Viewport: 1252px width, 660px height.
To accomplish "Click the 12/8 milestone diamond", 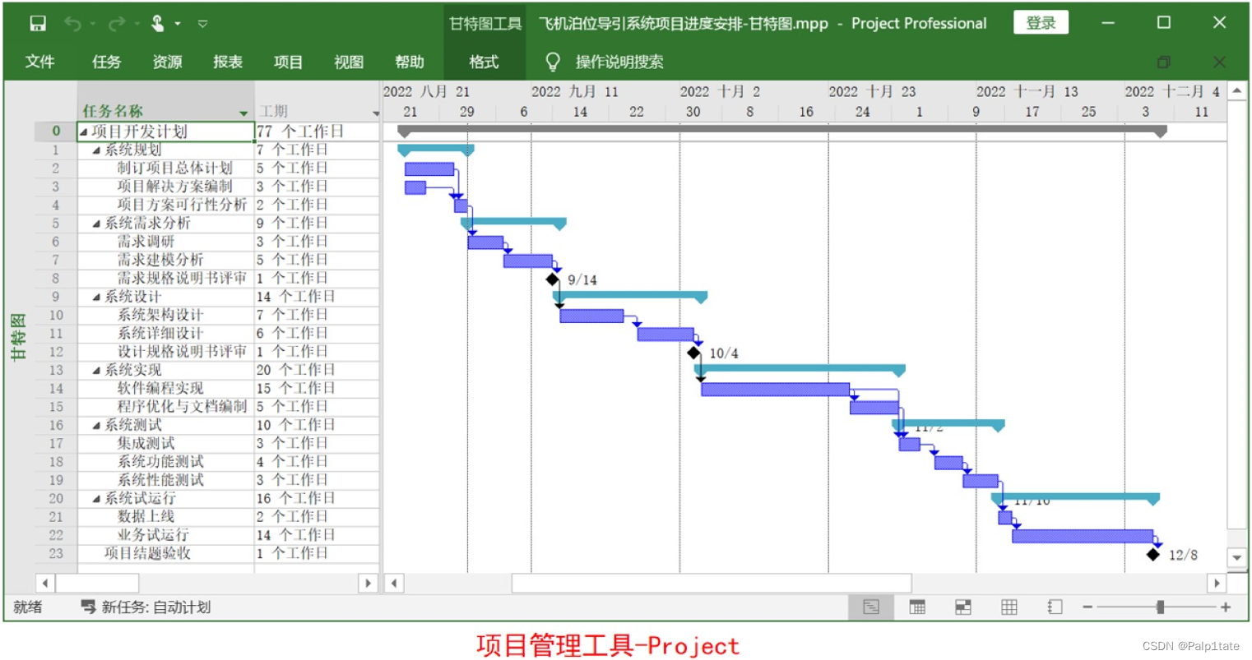I will (1153, 555).
